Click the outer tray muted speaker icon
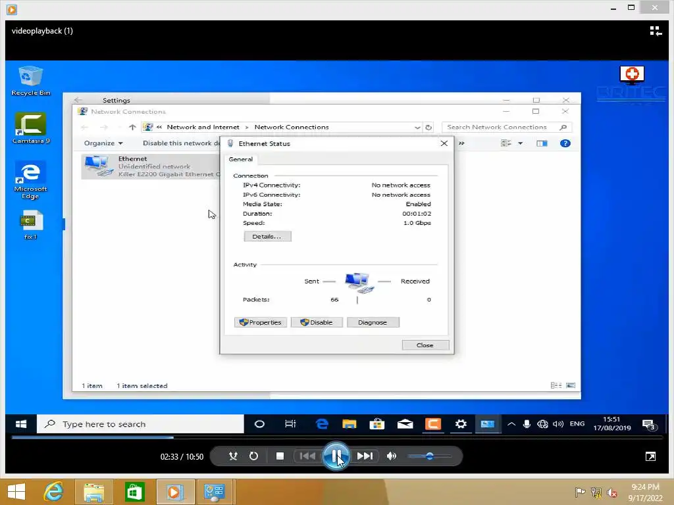Screen dimensions: 674x505 pos(611,493)
